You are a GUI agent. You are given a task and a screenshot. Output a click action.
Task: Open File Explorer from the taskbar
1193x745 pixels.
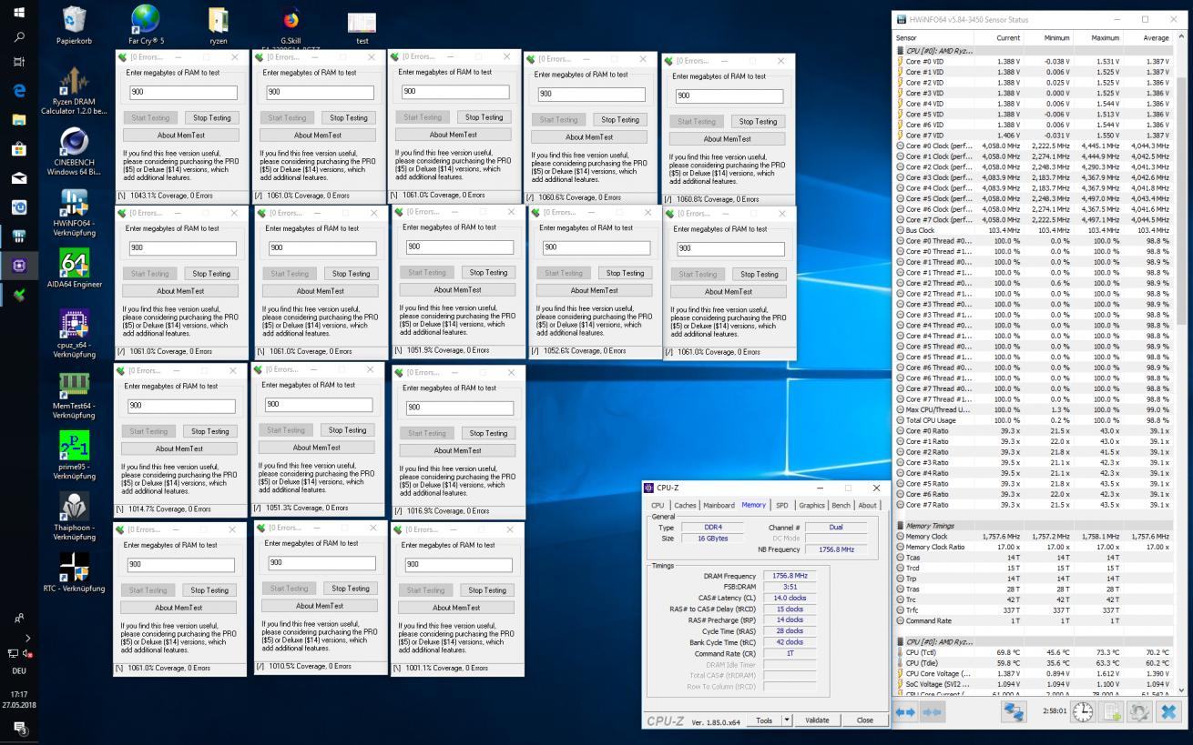coord(19,120)
